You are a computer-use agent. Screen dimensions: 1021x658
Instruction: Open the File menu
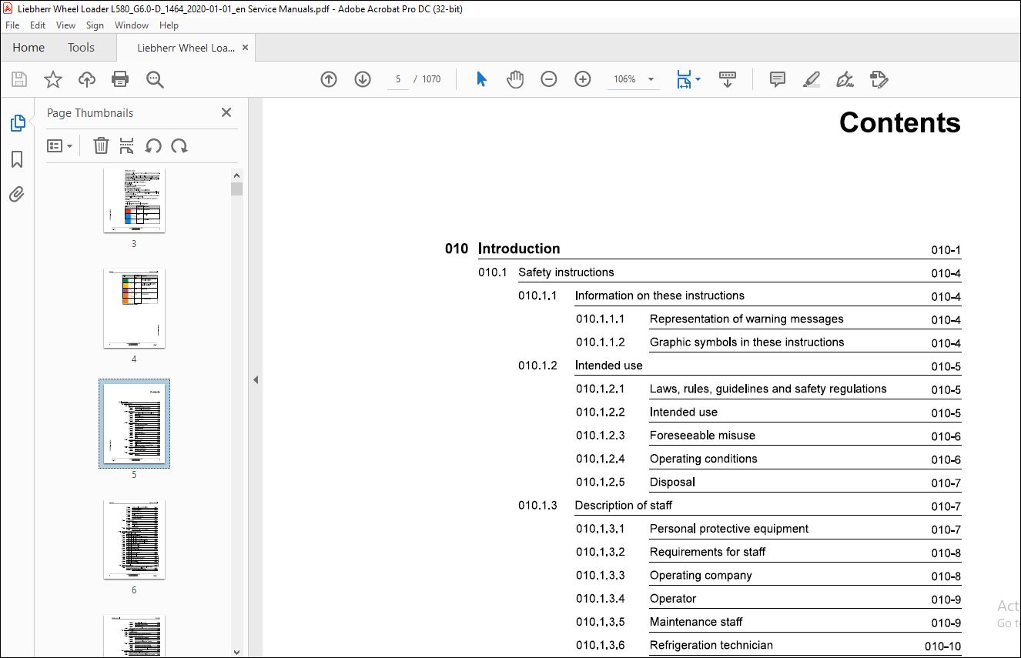[x=12, y=25]
